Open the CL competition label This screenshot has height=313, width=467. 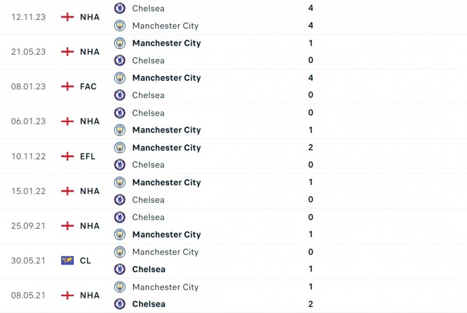(85, 260)
